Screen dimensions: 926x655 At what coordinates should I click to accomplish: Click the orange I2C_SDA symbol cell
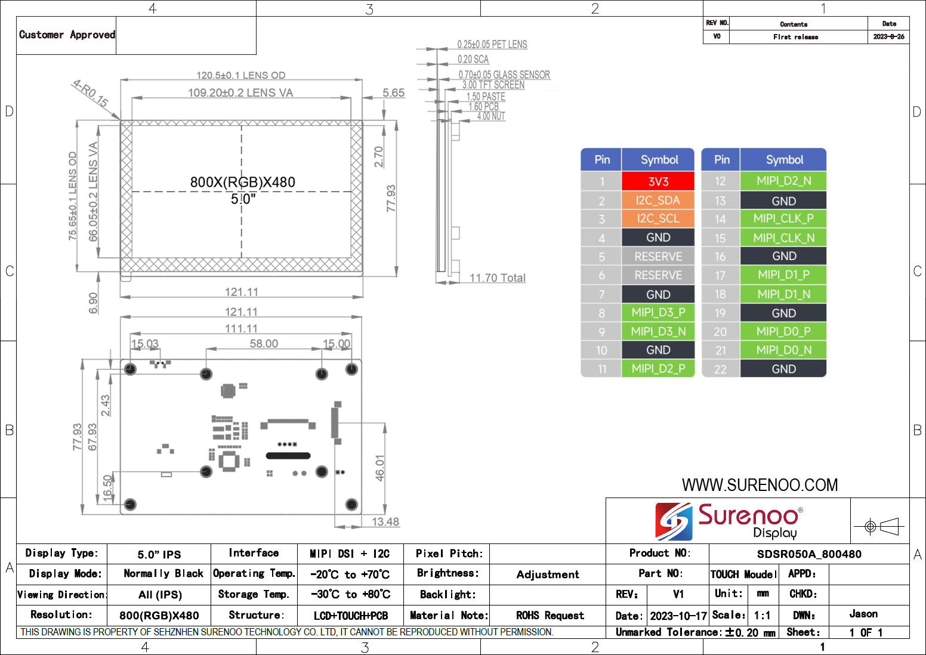click(658, 200)
